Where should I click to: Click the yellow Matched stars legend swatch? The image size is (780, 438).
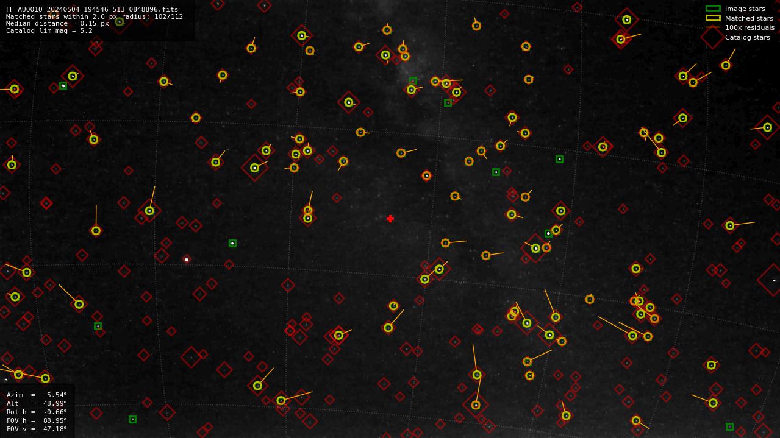(713, 18)
